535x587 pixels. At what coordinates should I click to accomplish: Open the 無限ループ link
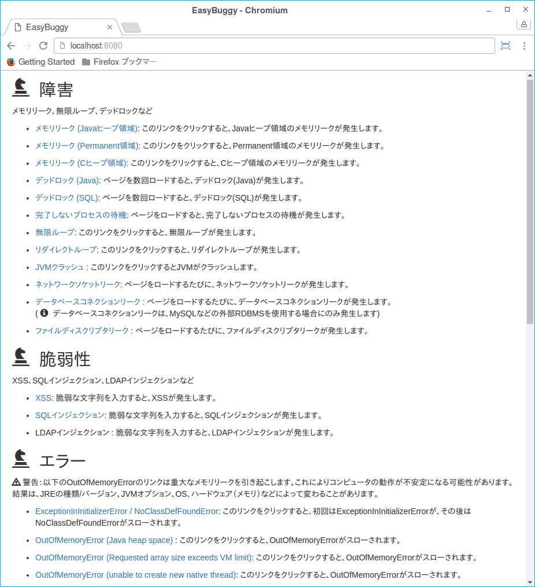point(55,232)
